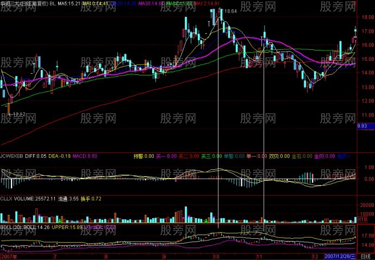Click the second green arrow in volume panel

click(x=206, y=221)
